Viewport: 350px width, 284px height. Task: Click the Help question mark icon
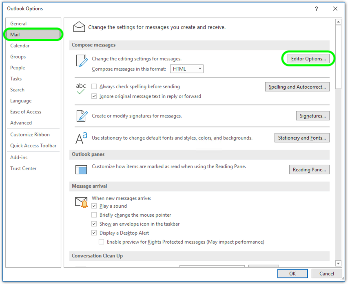(316, 9)
